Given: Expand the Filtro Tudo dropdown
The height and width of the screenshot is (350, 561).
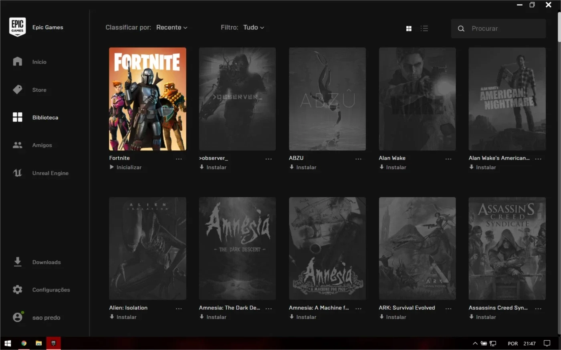Looking at the screenshot, I should pyautogui.click(x=254, y=27).
